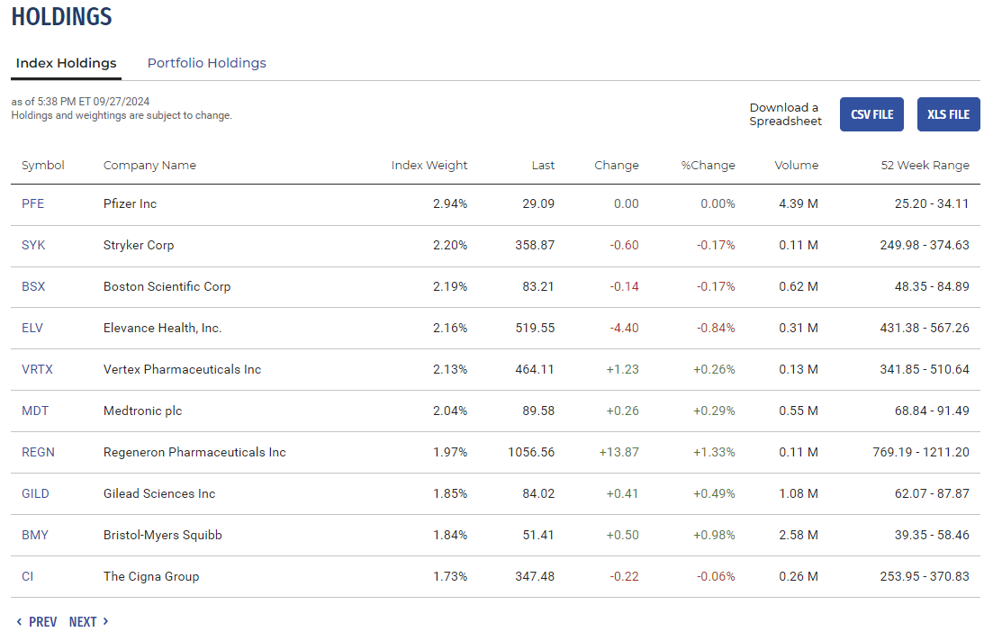Viewport: 993px width, 632px height.
Task: Open the Portfolio Holdings tab
Action: (206, 63)
